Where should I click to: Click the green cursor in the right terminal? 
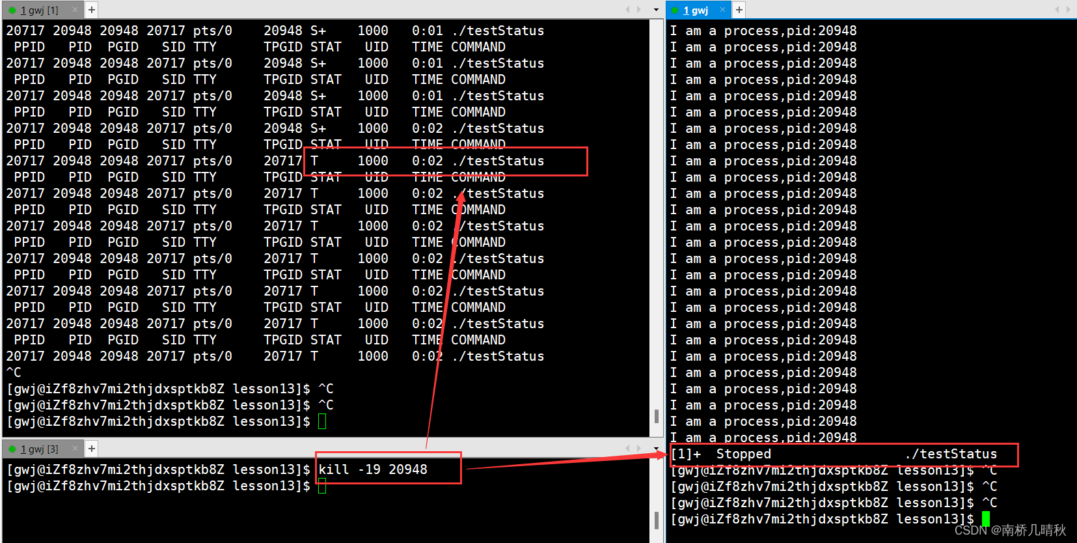pyautogui.click(x=986, y=519)
